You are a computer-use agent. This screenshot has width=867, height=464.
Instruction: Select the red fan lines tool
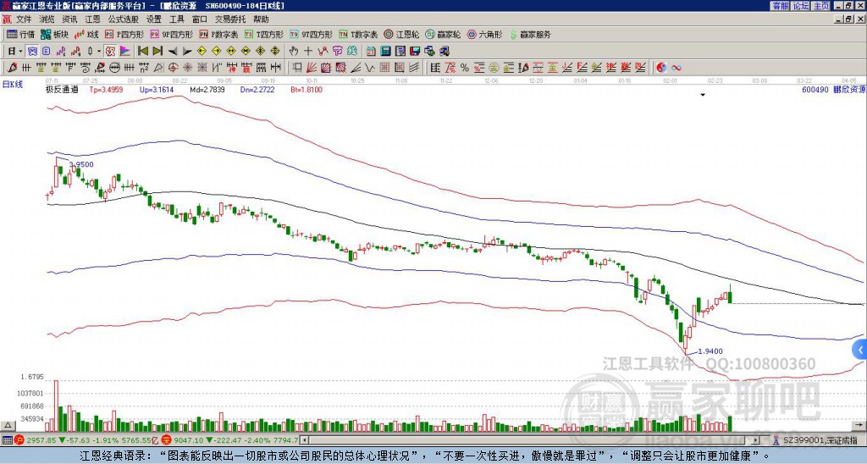(x=311, y=68)
